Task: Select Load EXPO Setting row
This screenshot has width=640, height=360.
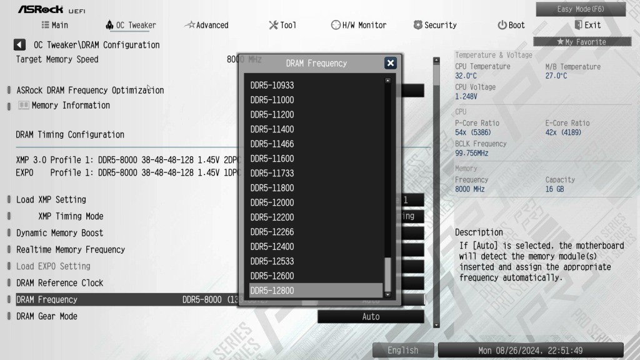Action: [x=53, y=266]
